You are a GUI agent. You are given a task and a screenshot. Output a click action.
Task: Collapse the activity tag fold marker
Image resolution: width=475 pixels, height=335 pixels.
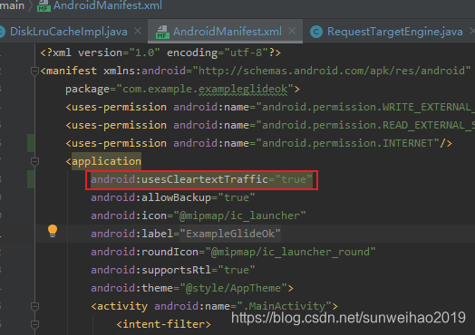(x=34, y=307)
